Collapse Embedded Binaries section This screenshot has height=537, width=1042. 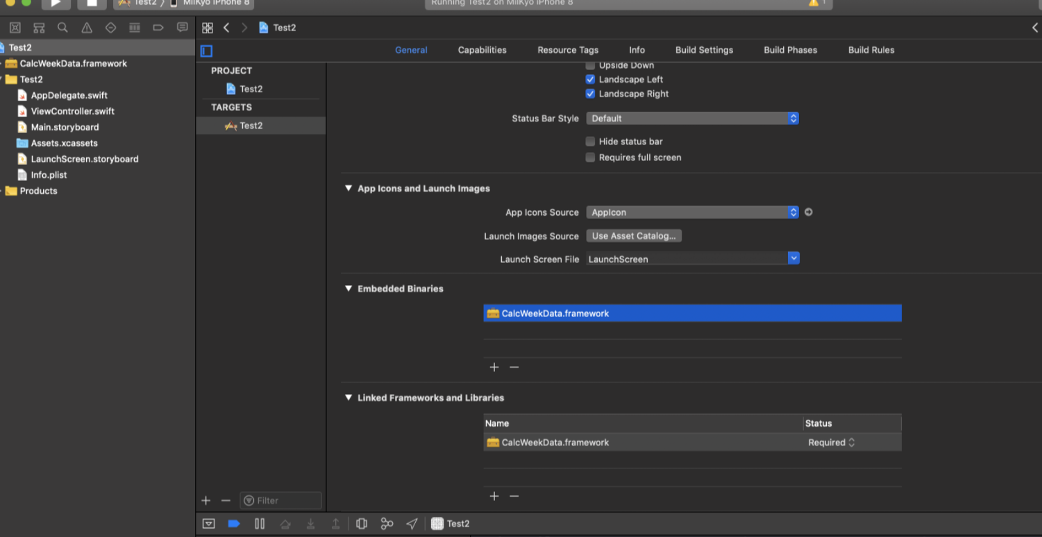(x=348, y=289)
